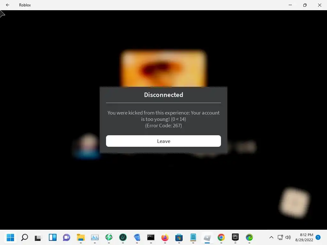Restore down the Roblox window
327x245 pixels.
(305, 5)
